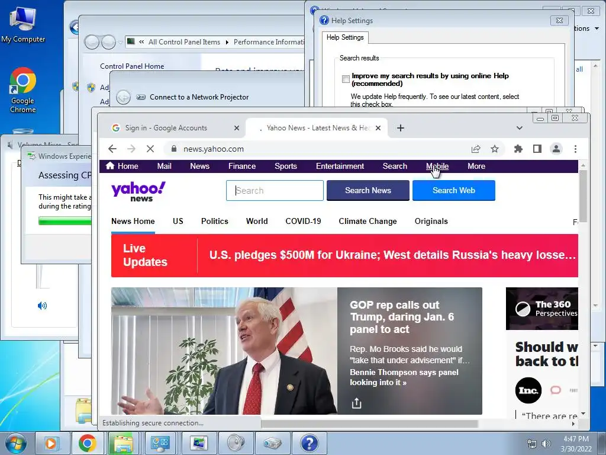
Task: Click the tray network icon
Action: (532, 444)
